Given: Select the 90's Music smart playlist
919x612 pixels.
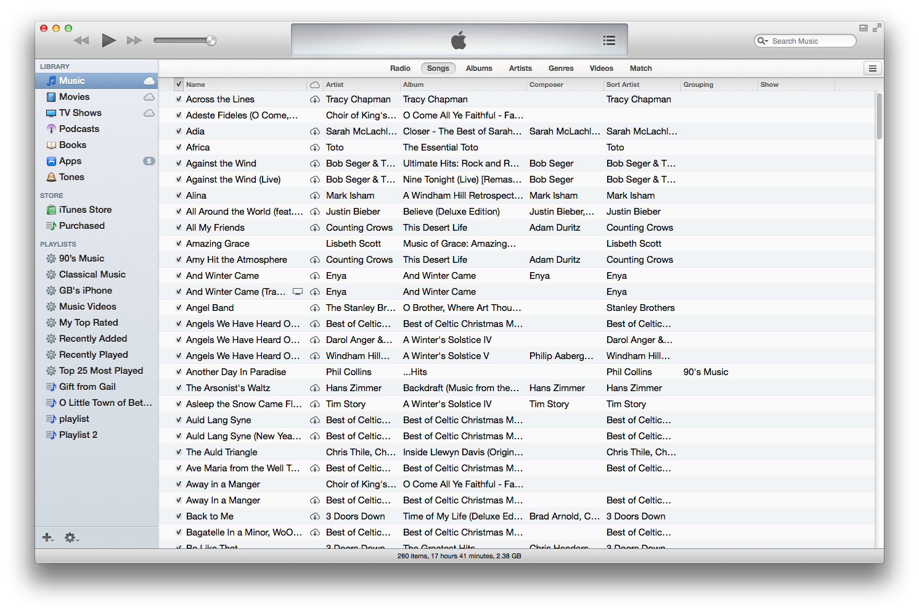Looking at the screenshot, I should pos(96,258).
